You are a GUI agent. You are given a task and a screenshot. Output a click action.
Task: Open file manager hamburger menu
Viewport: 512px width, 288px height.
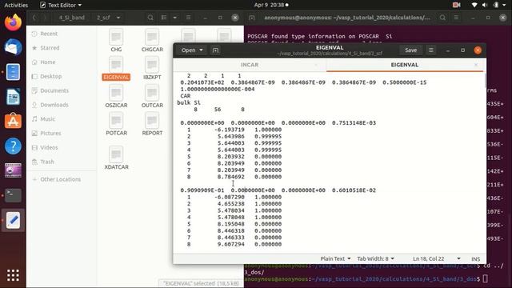[189, 18]
